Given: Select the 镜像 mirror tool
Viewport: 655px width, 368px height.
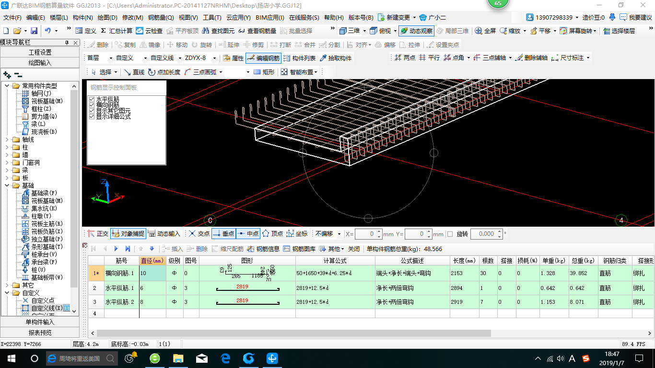Looking at the screenshot, I should coord(150,45).
